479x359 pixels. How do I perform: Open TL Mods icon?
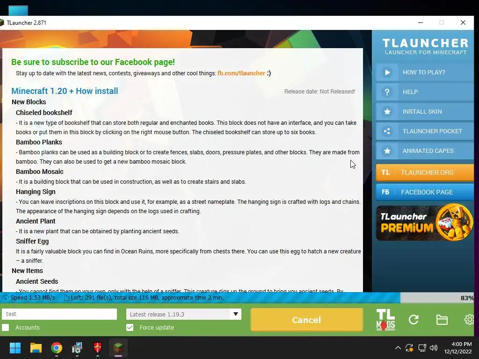[385, 320]
